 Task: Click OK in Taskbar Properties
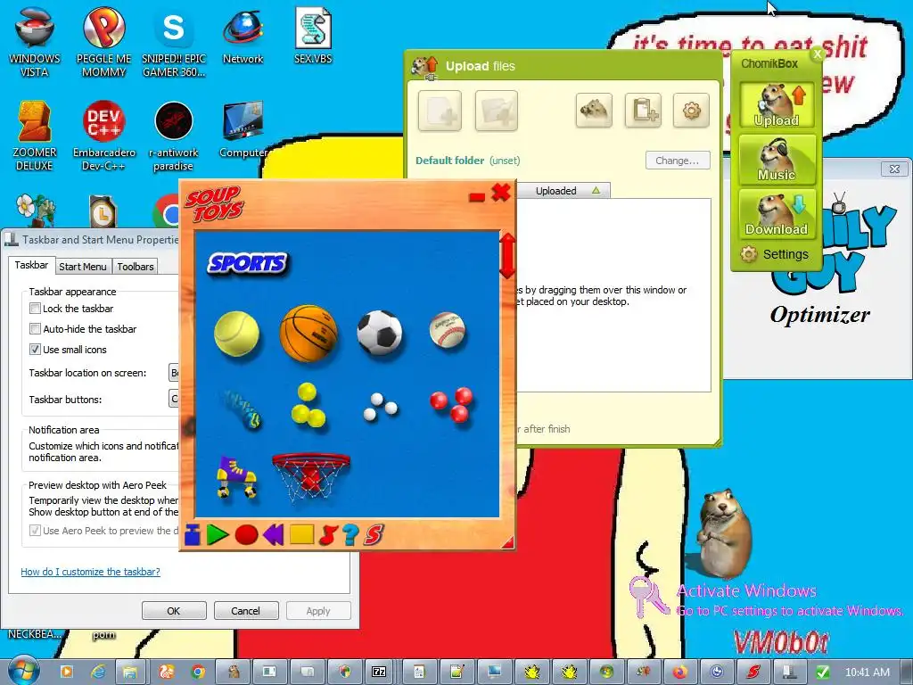click(174, 611)
